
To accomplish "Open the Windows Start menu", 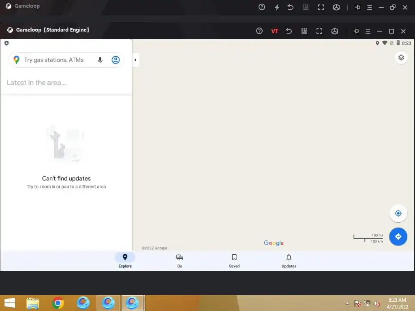I will [x=10, y=303].
